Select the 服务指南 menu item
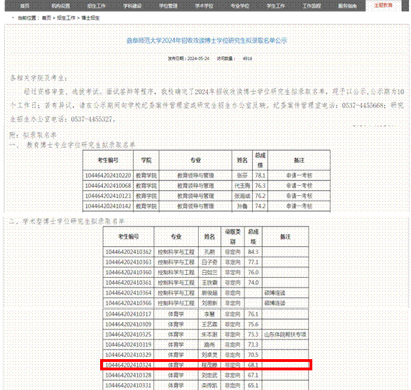Viewport: 411px width, 390px height. pos(347,6)
